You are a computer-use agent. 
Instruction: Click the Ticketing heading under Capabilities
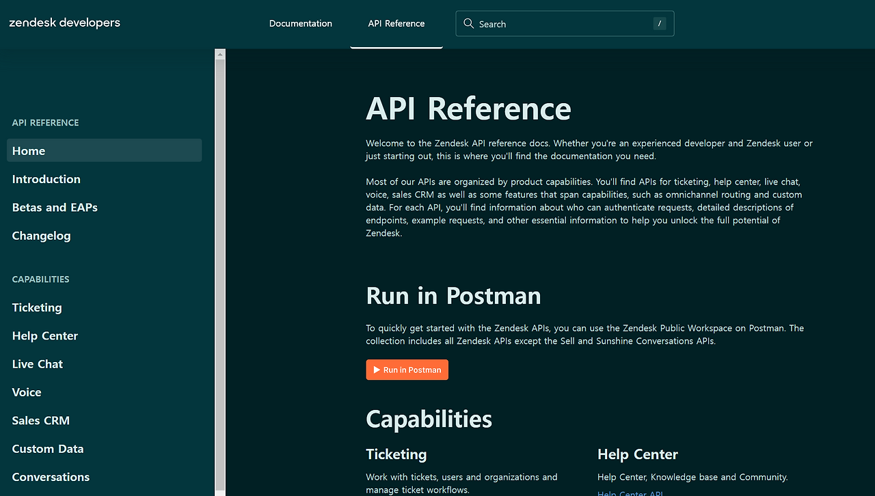coord(396,454)
